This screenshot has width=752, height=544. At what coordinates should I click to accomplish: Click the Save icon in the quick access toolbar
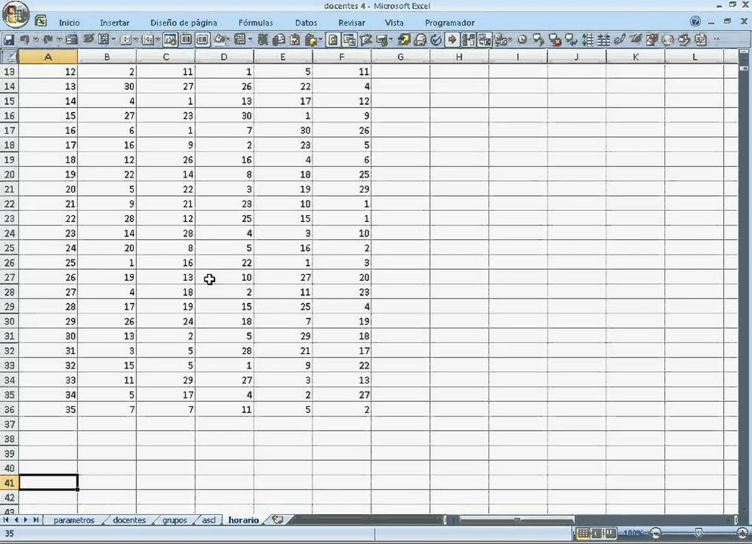pos(9,40)
